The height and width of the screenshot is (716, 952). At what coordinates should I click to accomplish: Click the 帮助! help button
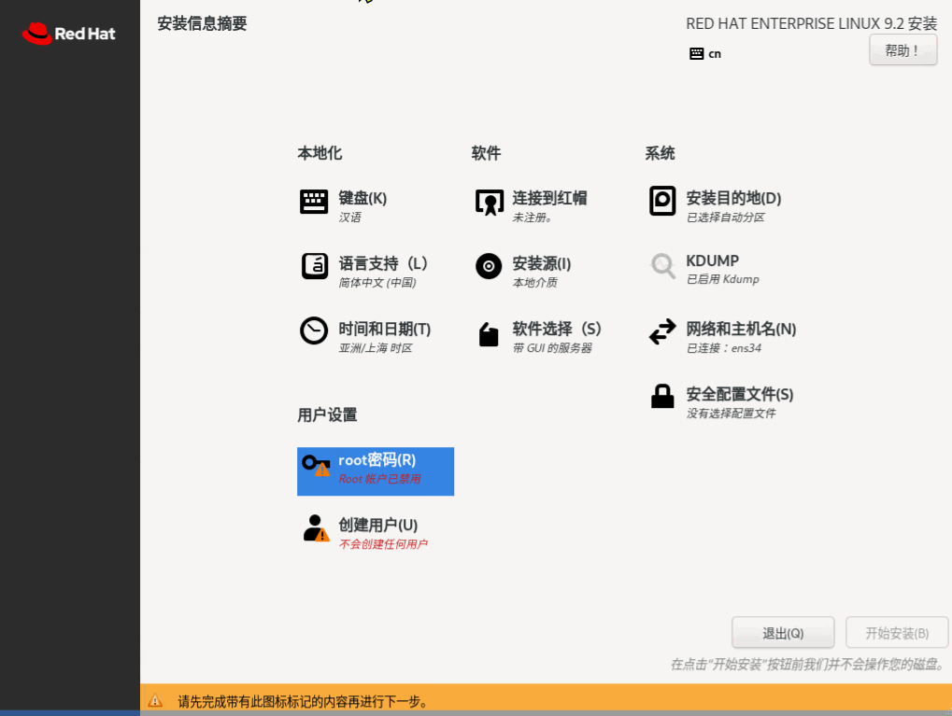click(902, 50)
